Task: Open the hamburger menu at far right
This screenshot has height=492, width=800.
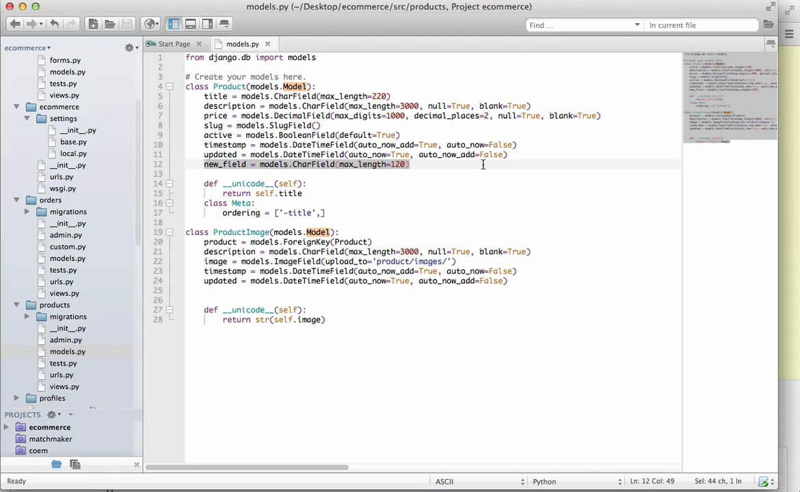Action: 789,34
